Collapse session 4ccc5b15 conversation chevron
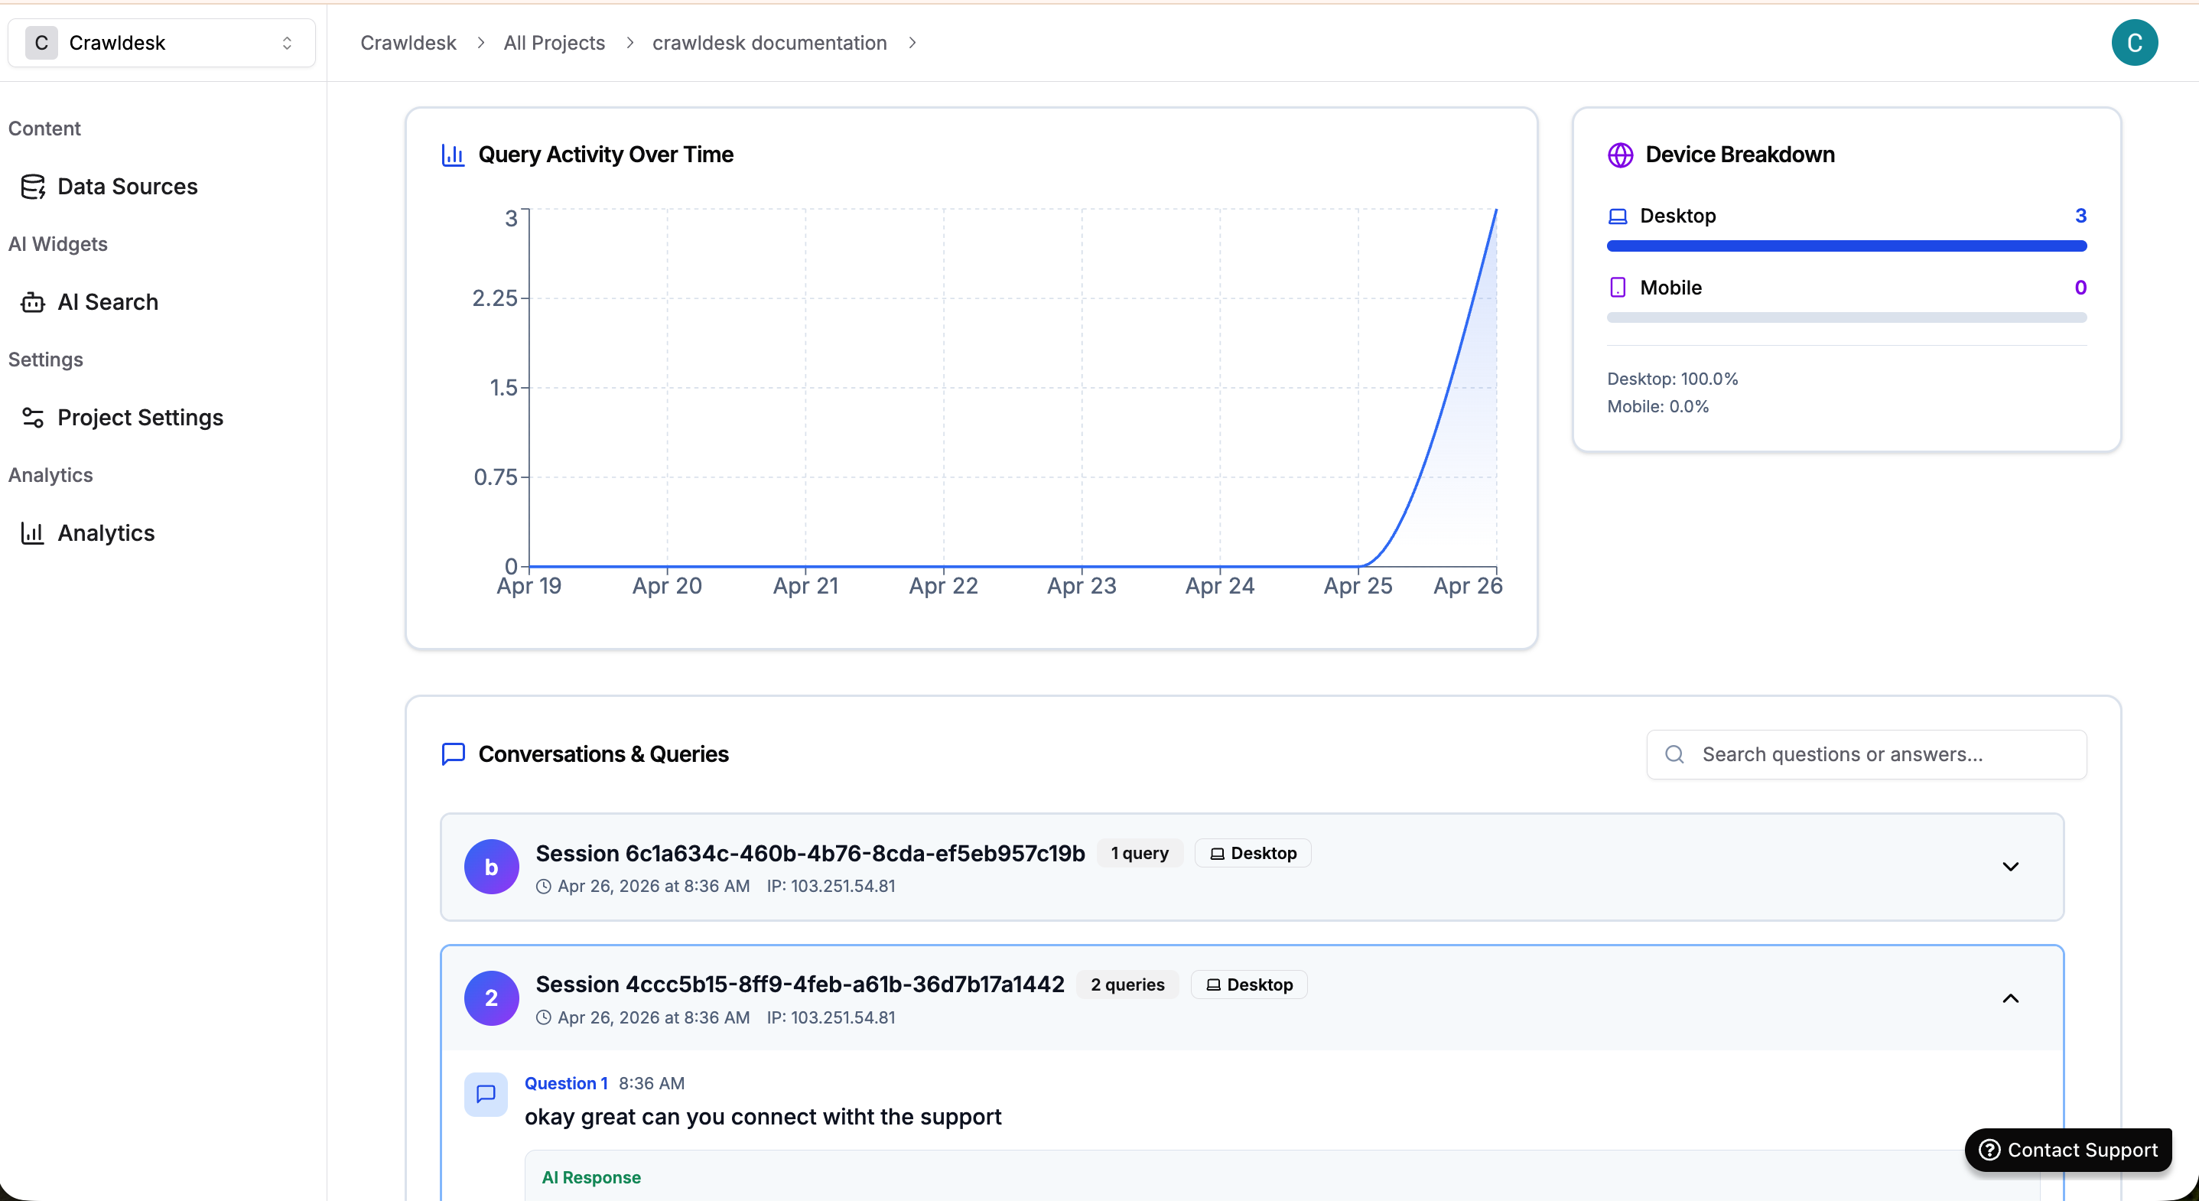Image resolution: width=2199 pixels, height=1201 pixels. coord(2010,998)
